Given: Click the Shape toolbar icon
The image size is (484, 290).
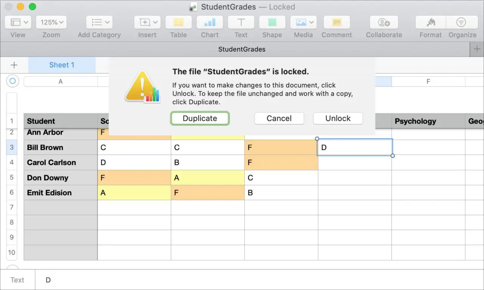Looking at the screenshot, I should pos(272,23).
